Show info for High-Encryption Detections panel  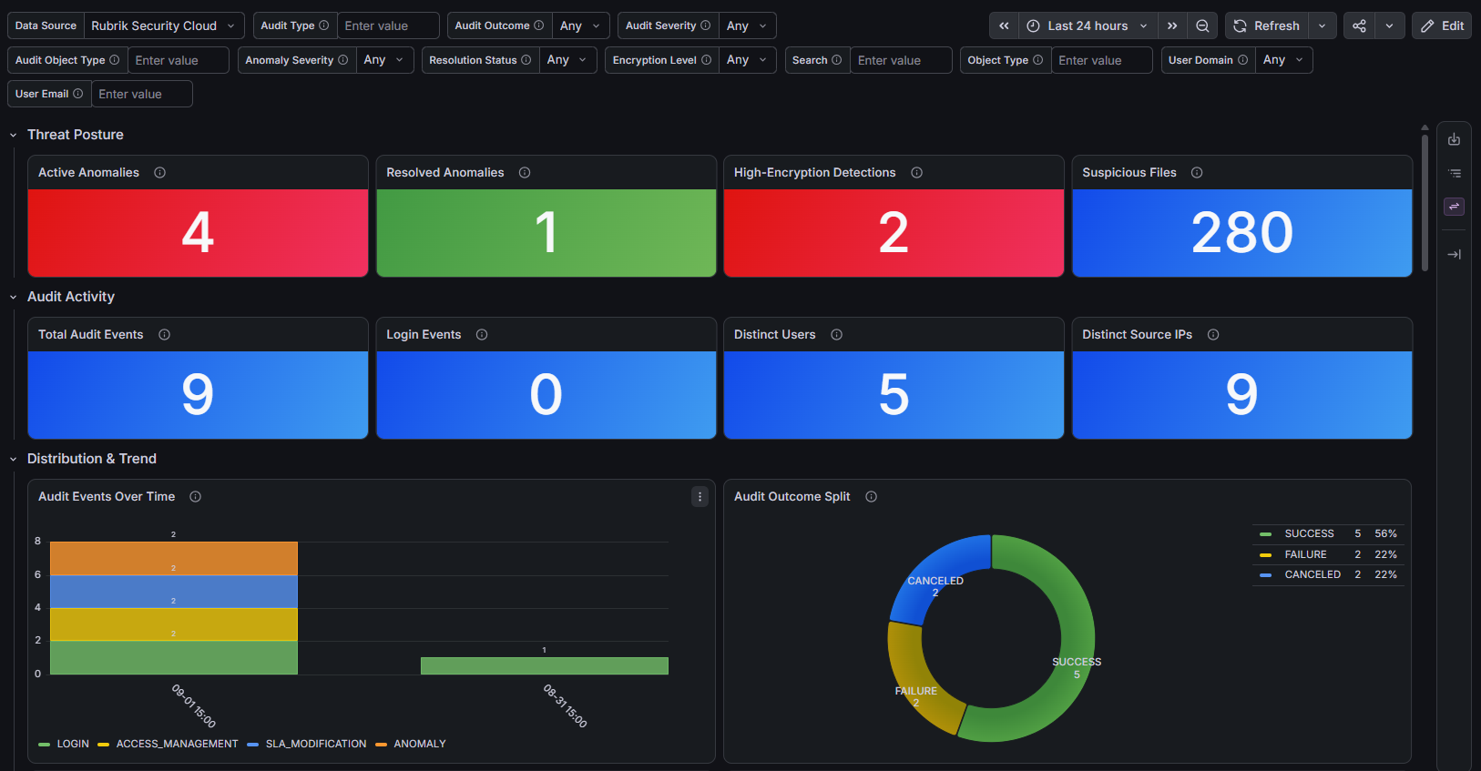916,172
